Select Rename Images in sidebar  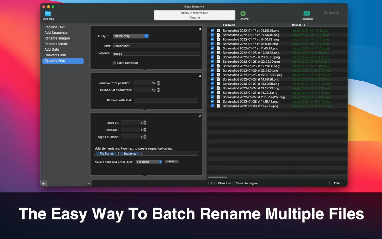tap(63, 38)
